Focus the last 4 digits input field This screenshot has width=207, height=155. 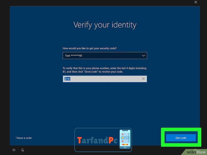click(x=105, y=79)
